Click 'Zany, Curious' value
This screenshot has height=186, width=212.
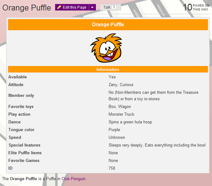coord(121,84)
